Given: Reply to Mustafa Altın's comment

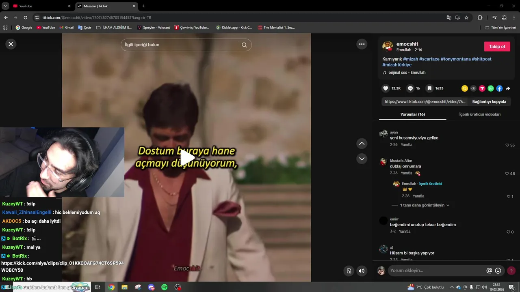Looking at the screenshot, I should click(406, 173).
